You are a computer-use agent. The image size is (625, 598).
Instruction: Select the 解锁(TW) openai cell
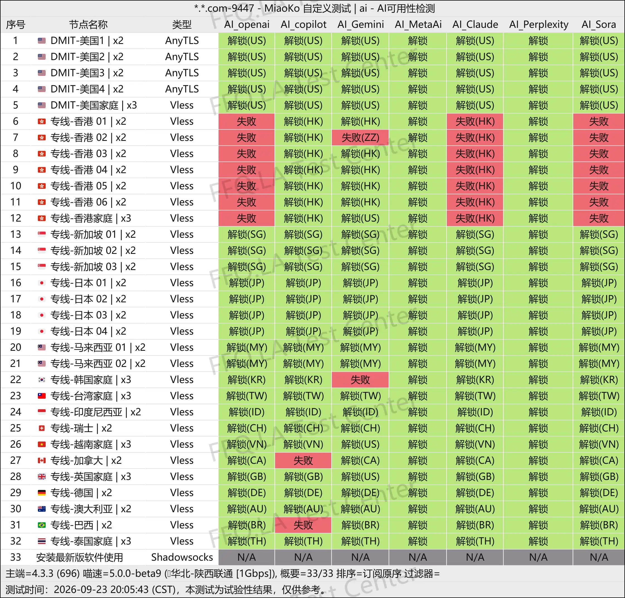pyautogui.click(x=246, y=396)
